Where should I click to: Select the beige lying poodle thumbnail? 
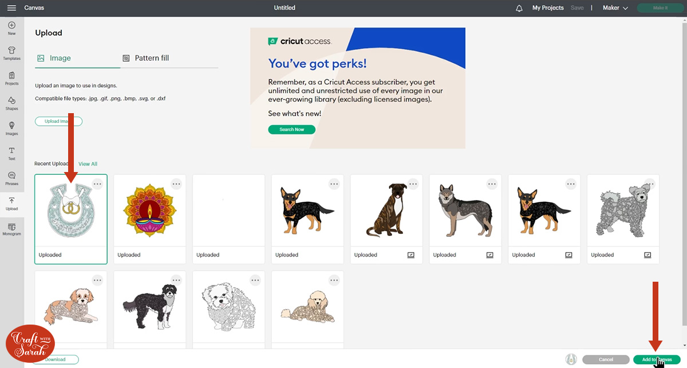point(308,306)
